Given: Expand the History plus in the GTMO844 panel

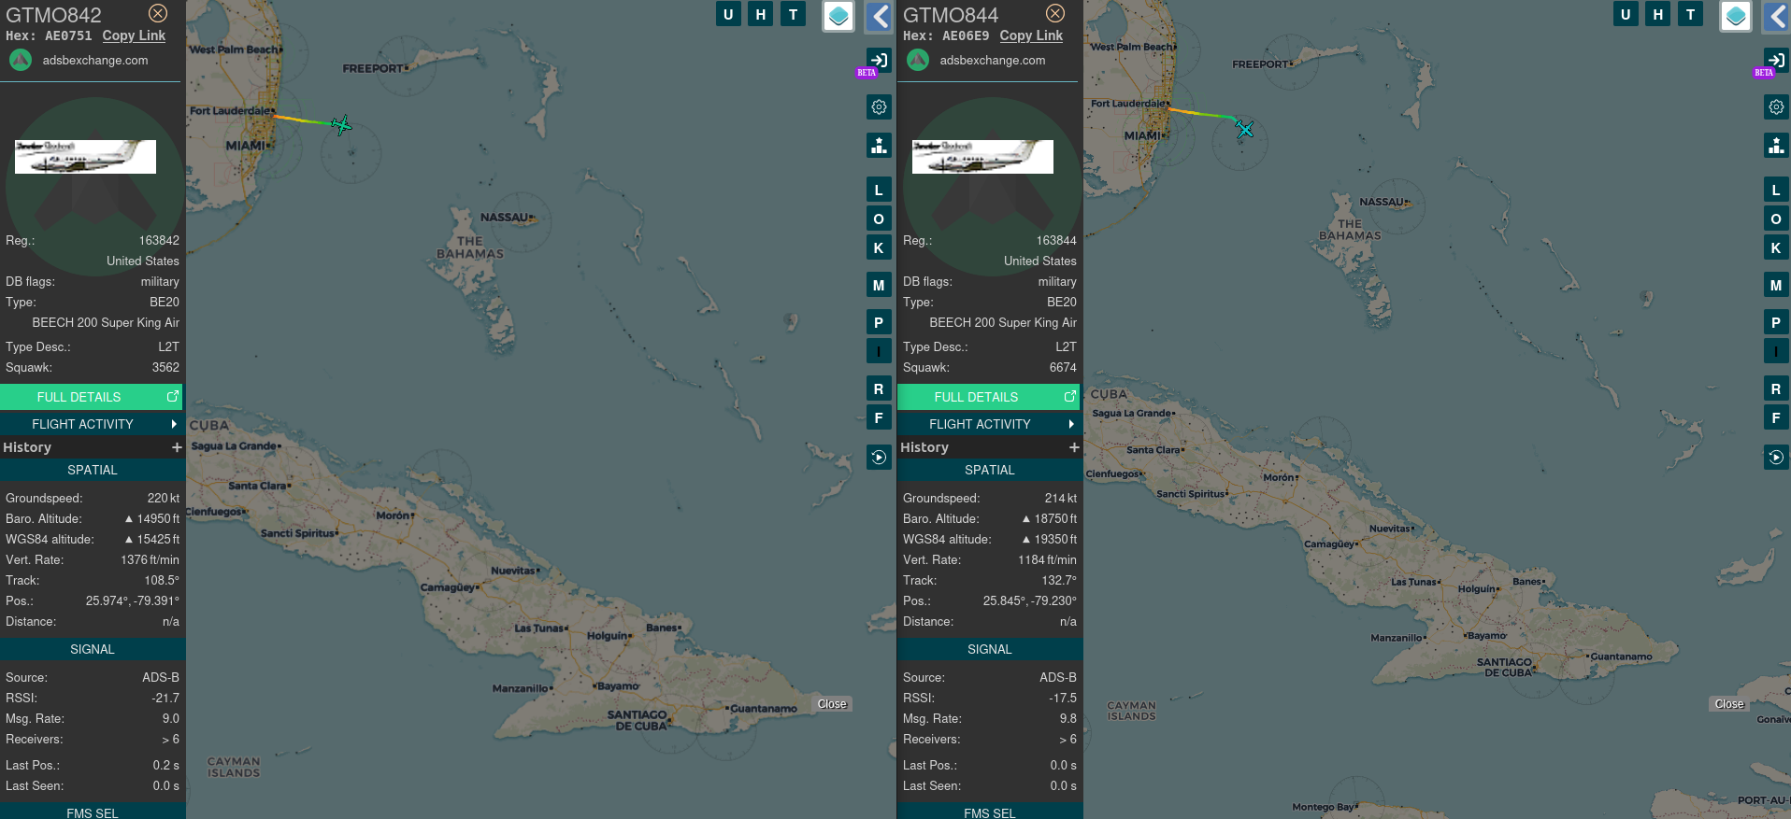Looking at the screenshot, I should point(1074,447).
